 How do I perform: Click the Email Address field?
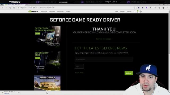(104, 59)
